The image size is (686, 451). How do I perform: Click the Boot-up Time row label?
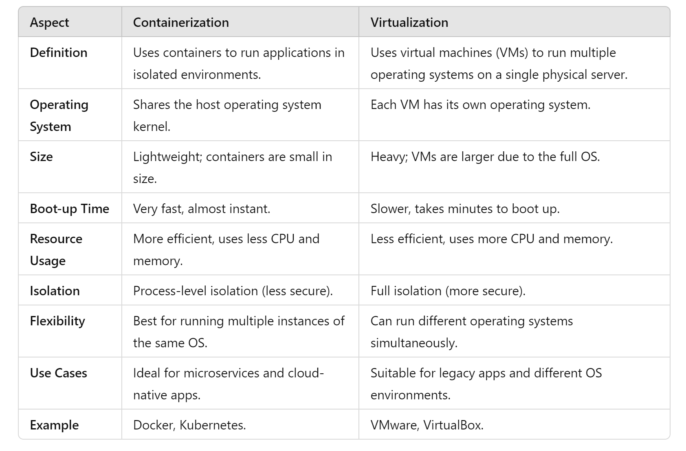coord(70,209)
